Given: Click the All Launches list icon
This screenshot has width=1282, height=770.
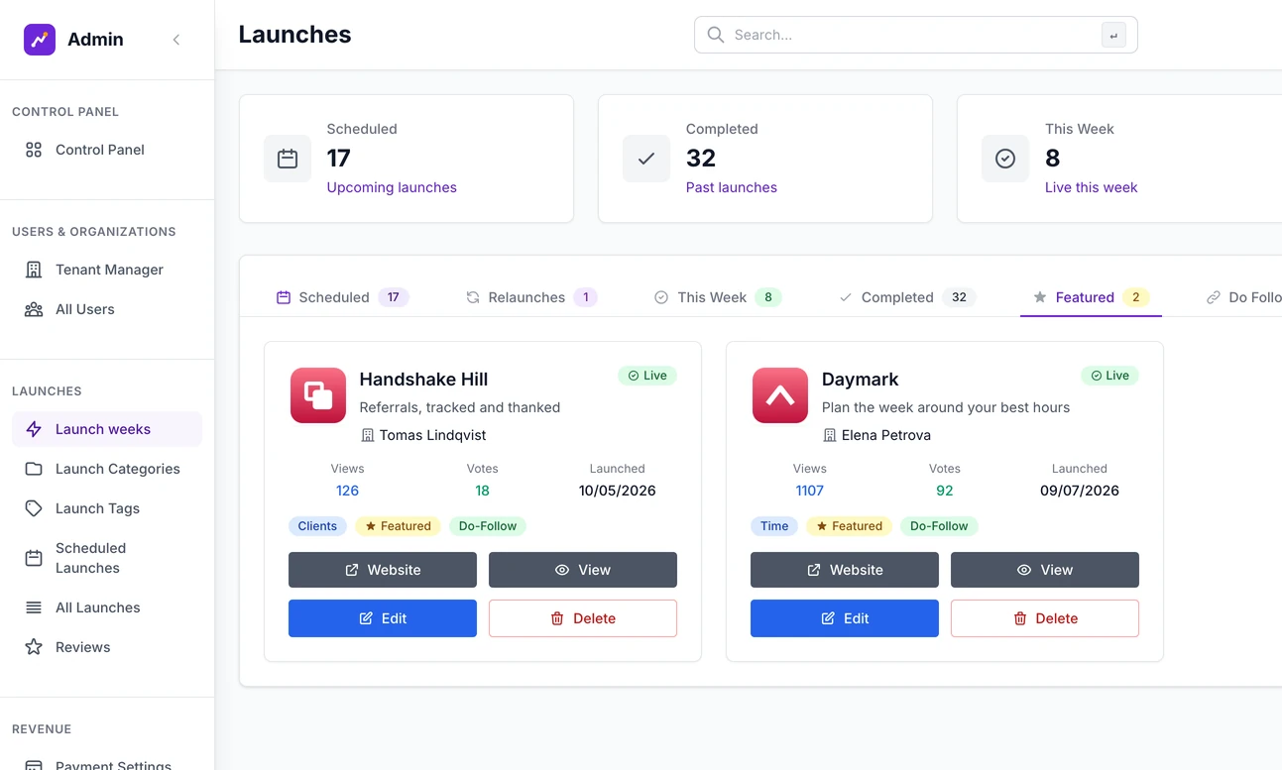Looking at the screenshot, I should point(34,607).
